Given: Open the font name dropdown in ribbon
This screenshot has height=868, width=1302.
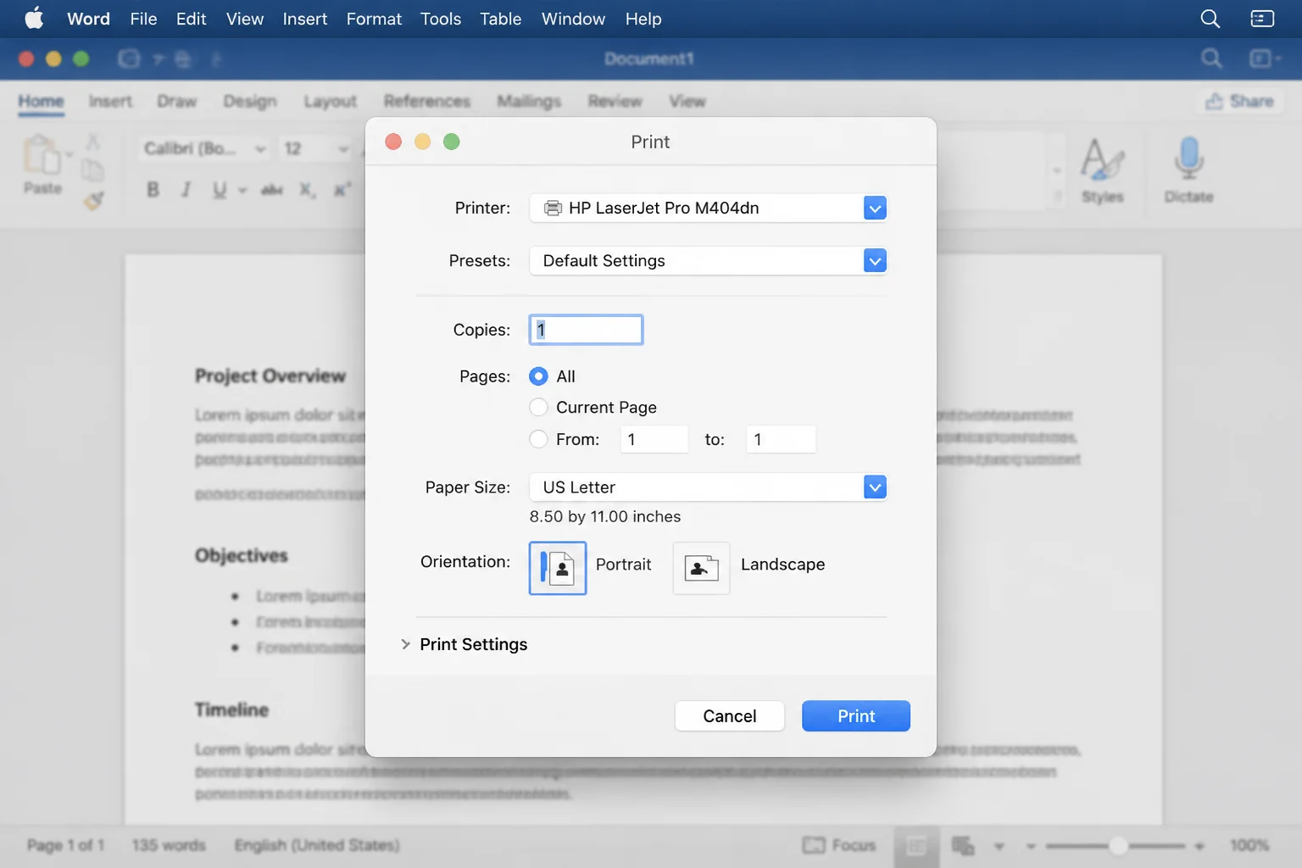Looking at the screenshot, I should click(260, 149).
